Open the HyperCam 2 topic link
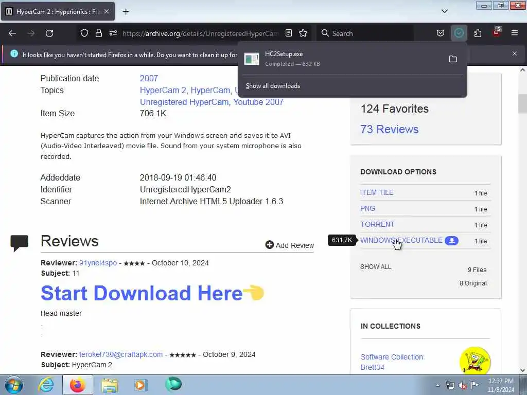 163,91
